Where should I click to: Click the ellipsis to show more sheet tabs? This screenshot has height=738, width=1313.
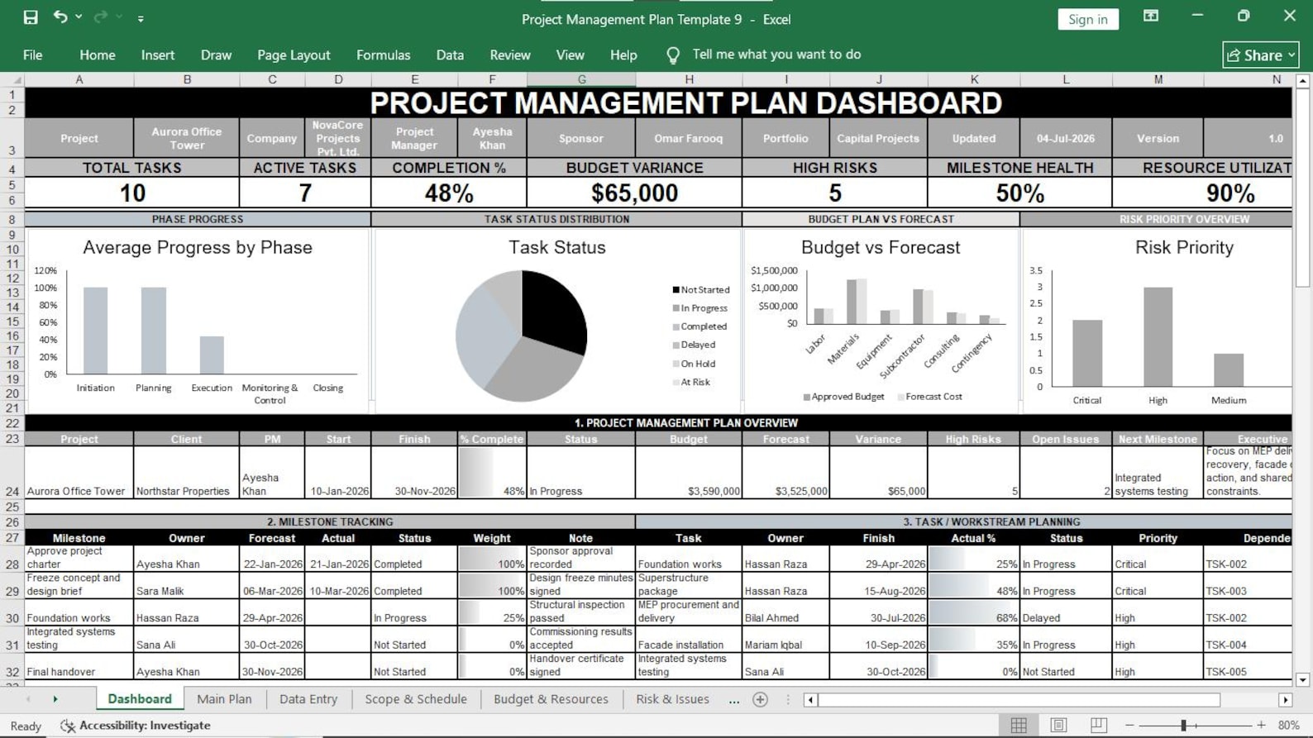point(734,700)
